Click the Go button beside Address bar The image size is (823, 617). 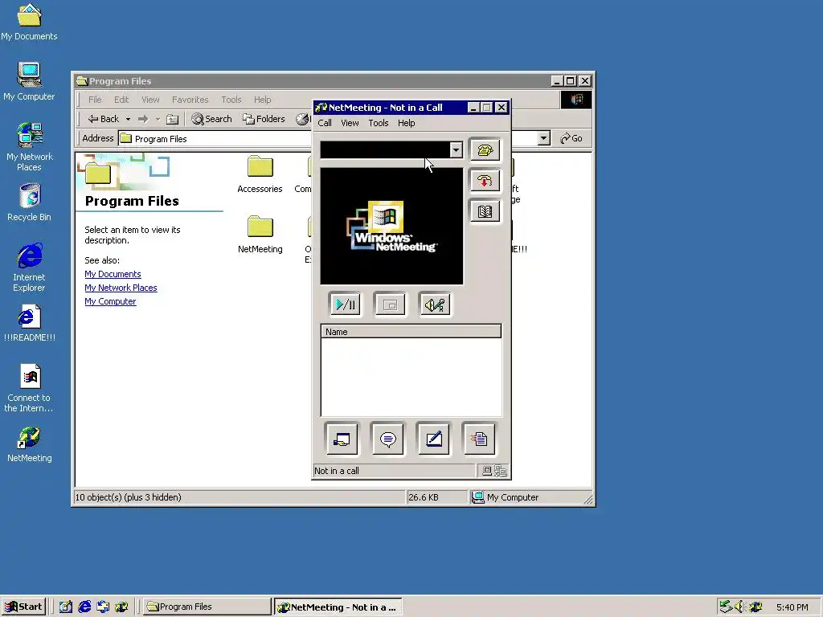pyautogui.click(x=571, y=138)
